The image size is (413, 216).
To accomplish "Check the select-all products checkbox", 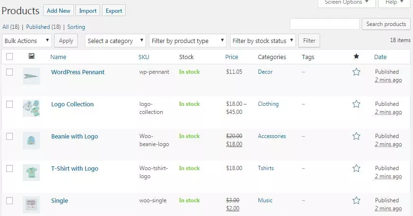I will (x=9, y=56).
